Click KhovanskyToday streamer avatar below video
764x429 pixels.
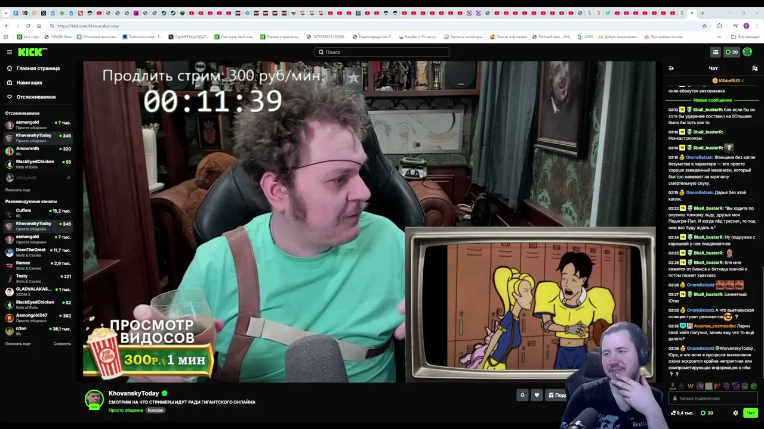(94, 400)
